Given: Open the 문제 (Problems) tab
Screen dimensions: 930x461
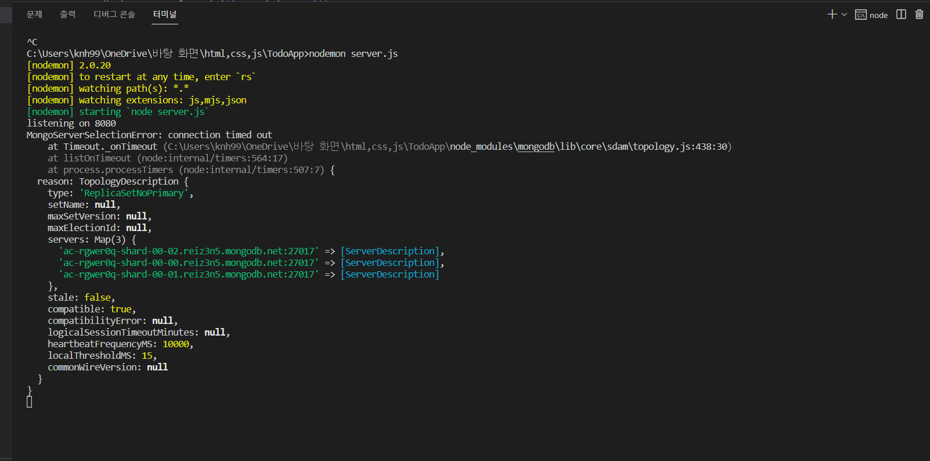Looking at the screenshot, I should pyautogui.click(x=34, y=14).
